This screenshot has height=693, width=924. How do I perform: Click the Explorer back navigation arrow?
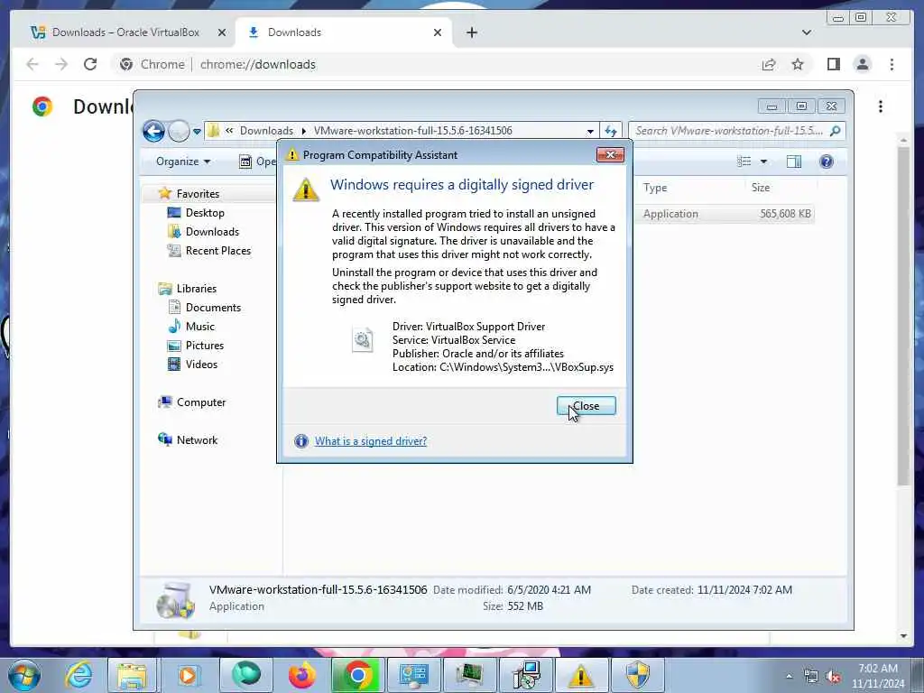click(x=153, y=131)
